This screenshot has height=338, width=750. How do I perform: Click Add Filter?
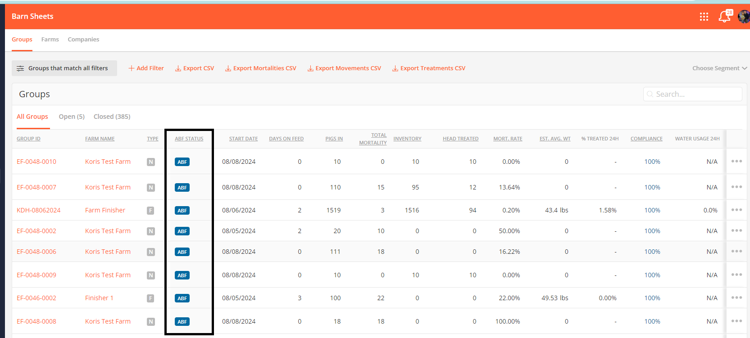146,68
